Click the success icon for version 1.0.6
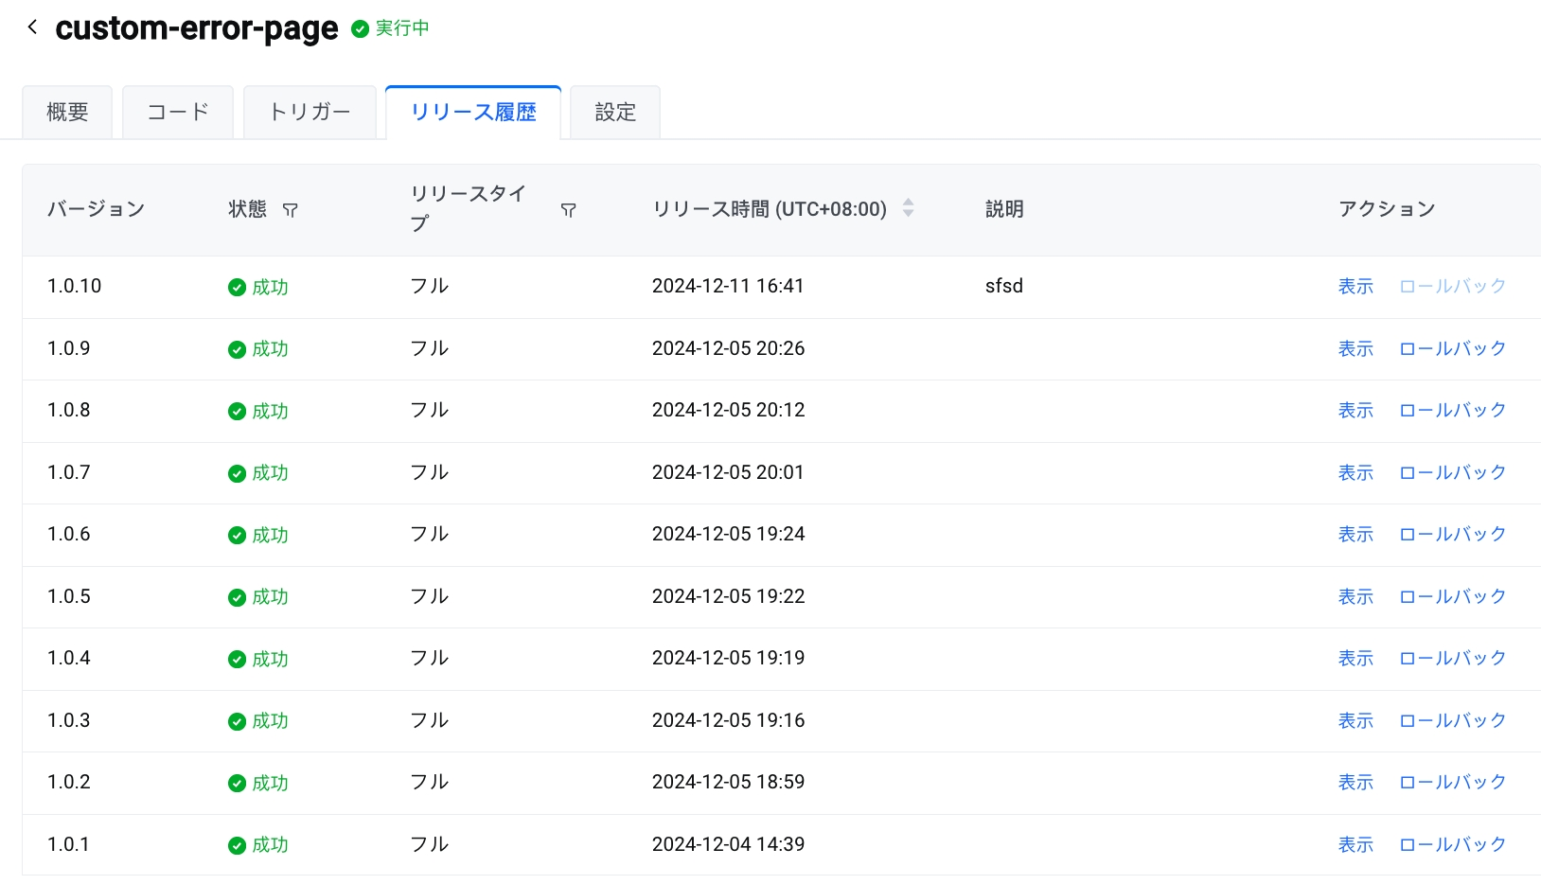Viewport: 1541px width, 884px height. point(237,536)
